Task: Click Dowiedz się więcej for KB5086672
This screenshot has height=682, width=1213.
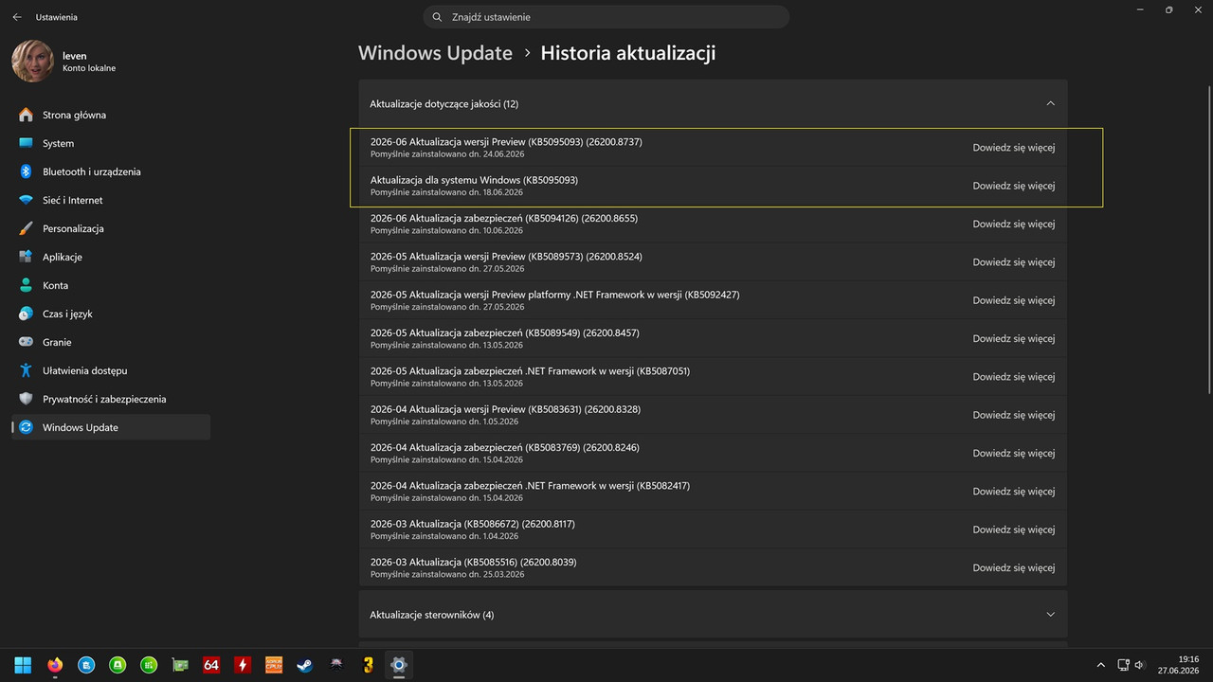Action: (x=1013, y=529)
